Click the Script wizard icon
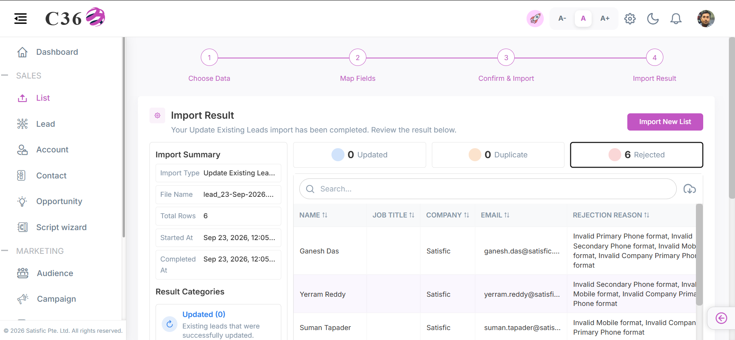 coord(22,227)
